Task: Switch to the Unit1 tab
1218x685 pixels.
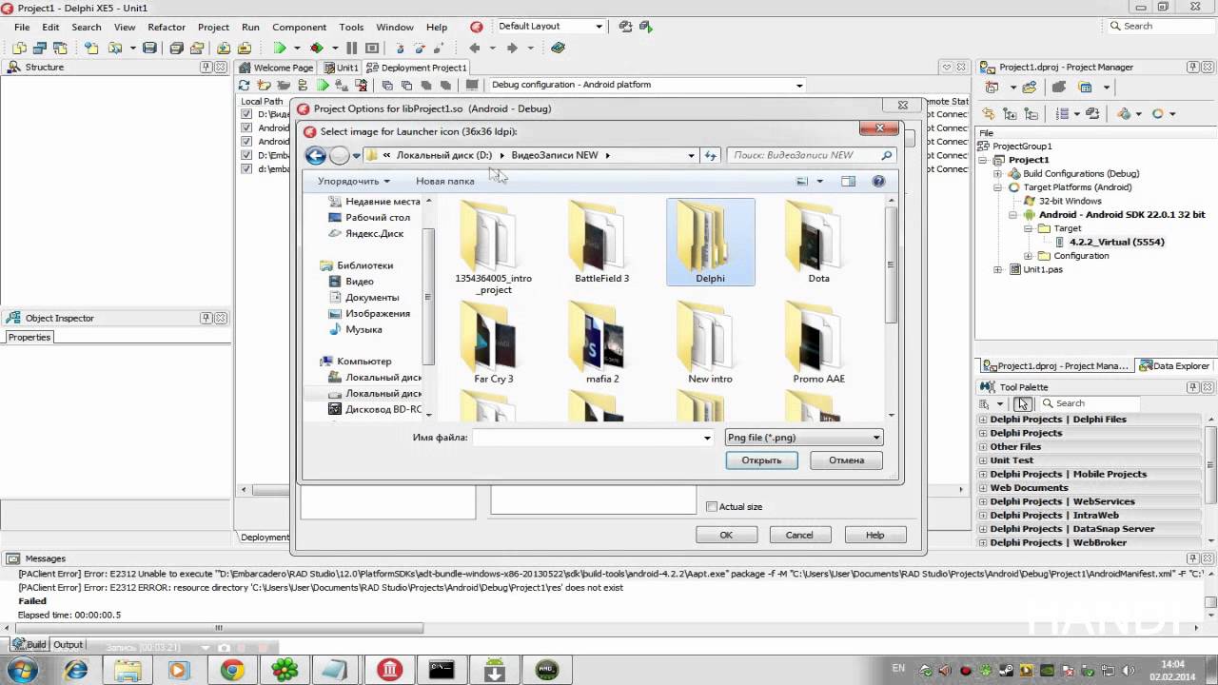Action: point(341,68)
